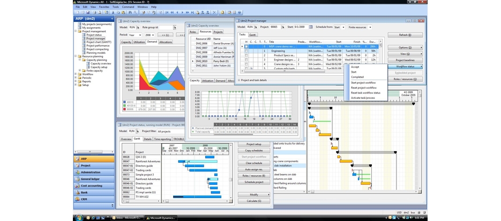Open the Modify menu button
The image size is (501, 221).
(x=254, y=194)
